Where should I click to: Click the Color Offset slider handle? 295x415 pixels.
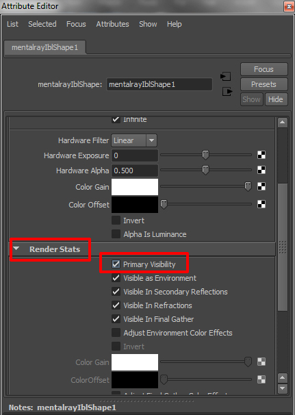point(164,204)
